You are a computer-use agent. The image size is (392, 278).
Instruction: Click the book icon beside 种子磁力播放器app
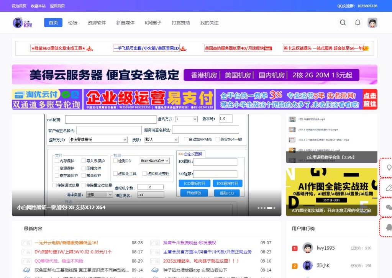(x=155, y=270)
